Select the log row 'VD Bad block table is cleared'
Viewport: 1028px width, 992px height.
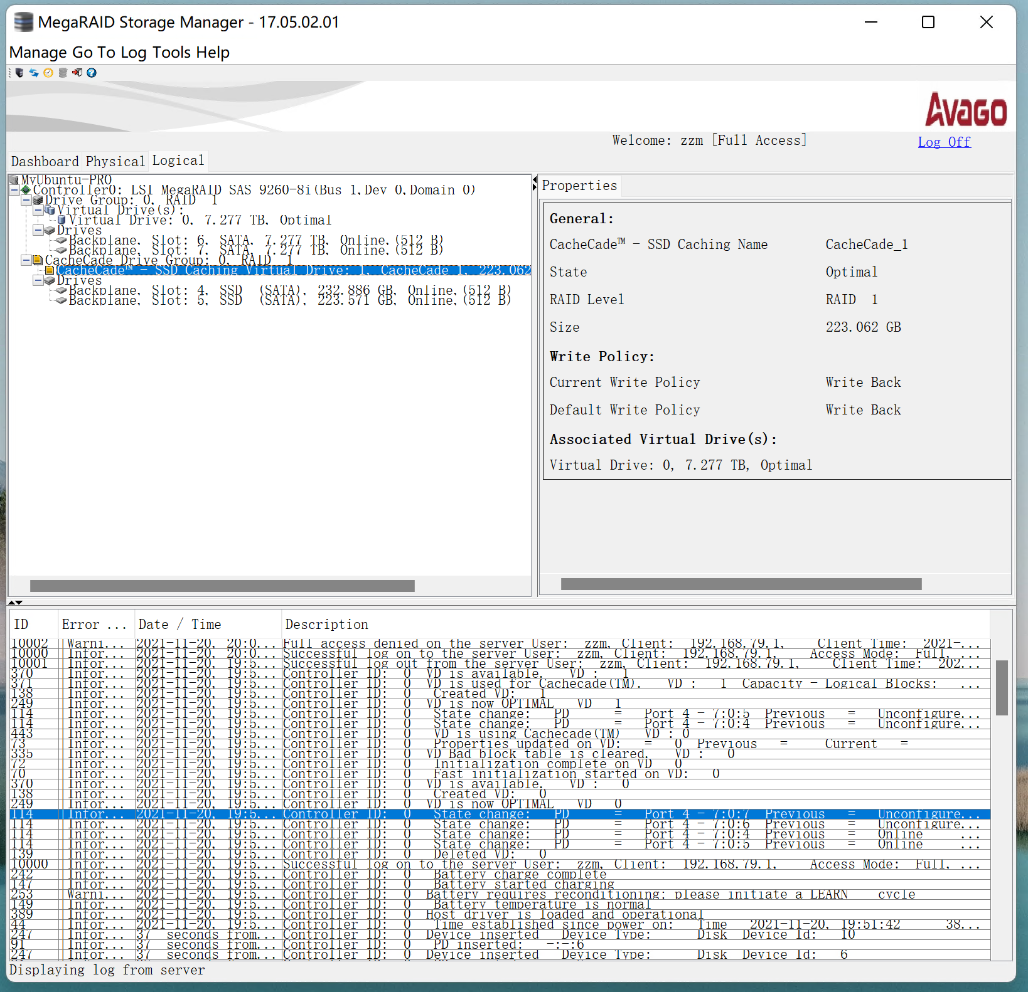pos(500,754)
